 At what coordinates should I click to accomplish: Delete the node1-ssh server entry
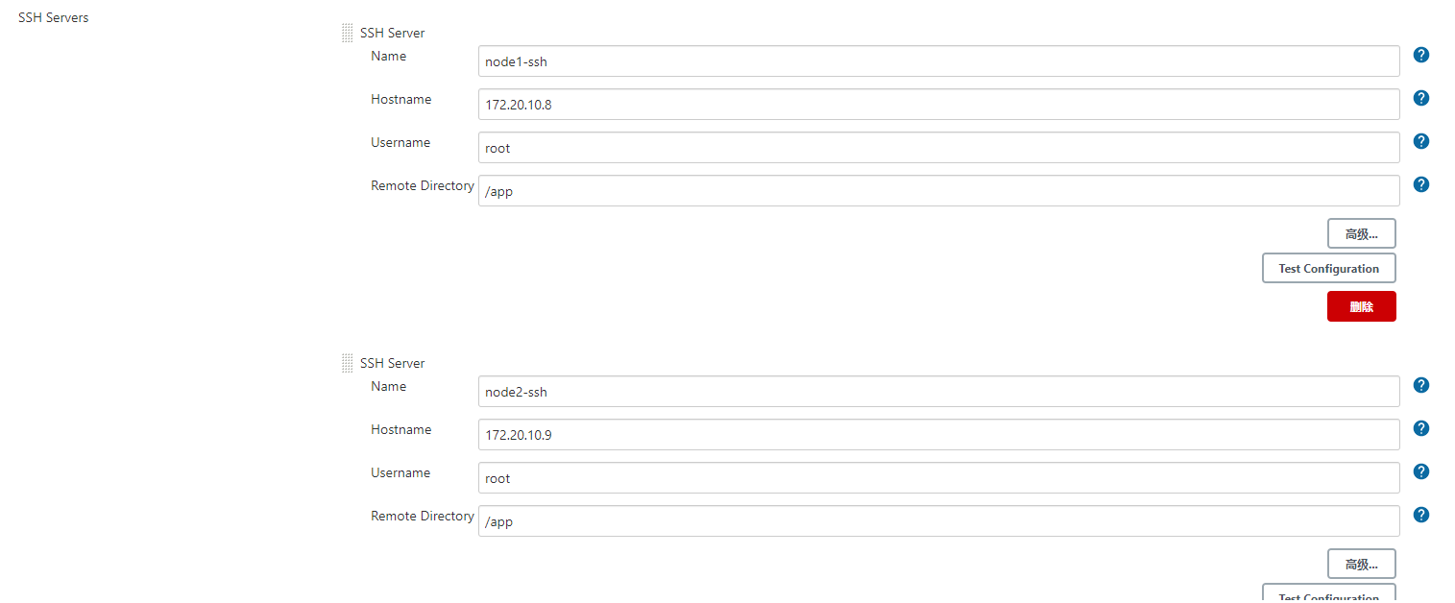coord(1361,305)
